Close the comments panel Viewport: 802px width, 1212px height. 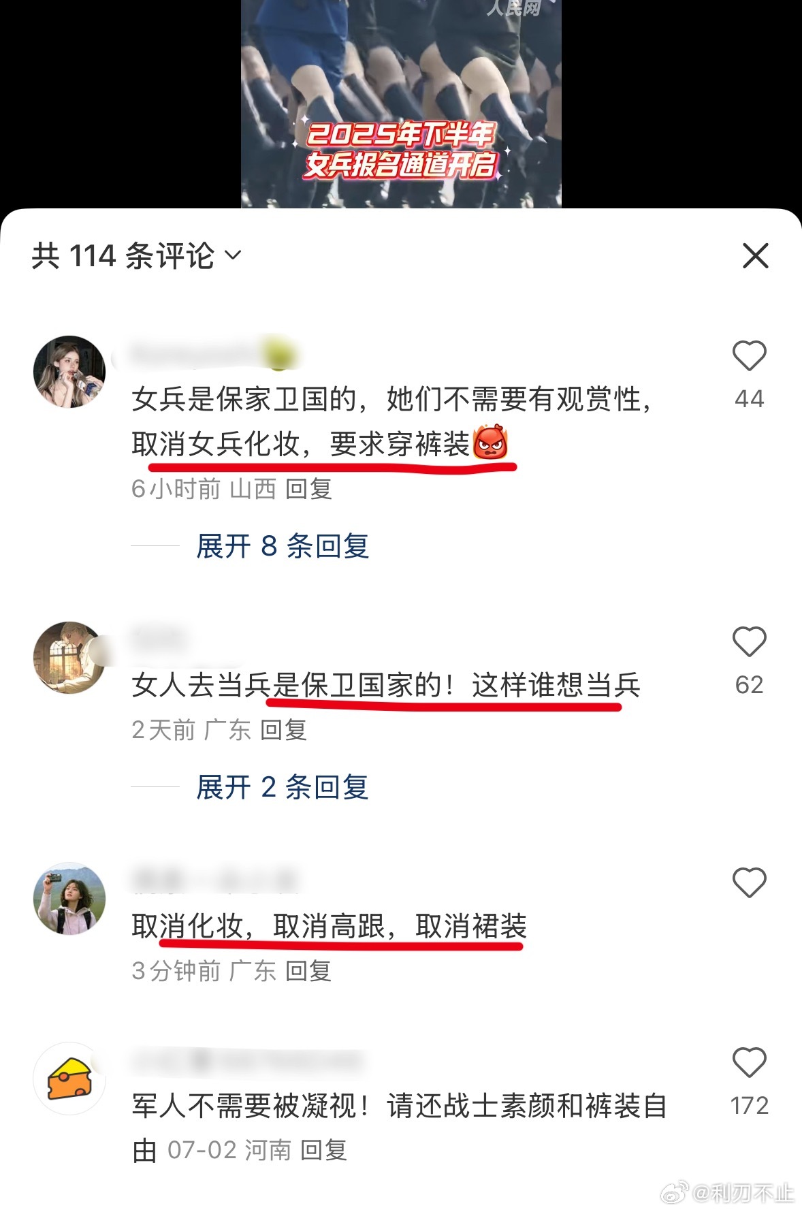click(755, 256)
